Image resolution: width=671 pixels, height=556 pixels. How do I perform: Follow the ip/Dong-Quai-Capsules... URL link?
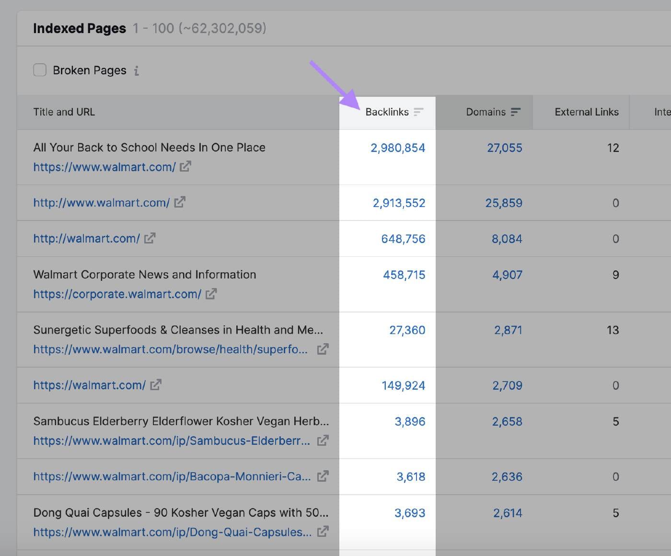(173, 532)
